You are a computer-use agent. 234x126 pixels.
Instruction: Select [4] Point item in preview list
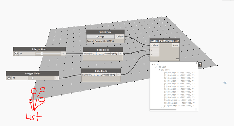(179, 84)
